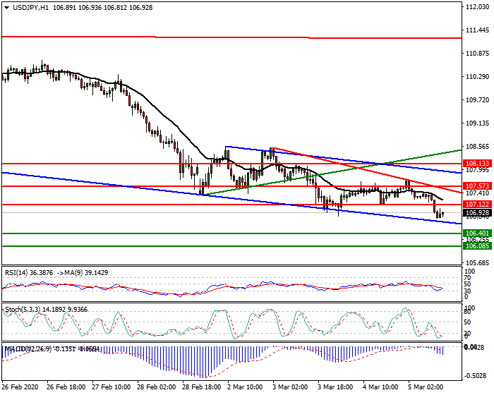Viewport: 494px width, 395px height.
Task: Click the 107.995 price scale value
Action: pos(478,170)
